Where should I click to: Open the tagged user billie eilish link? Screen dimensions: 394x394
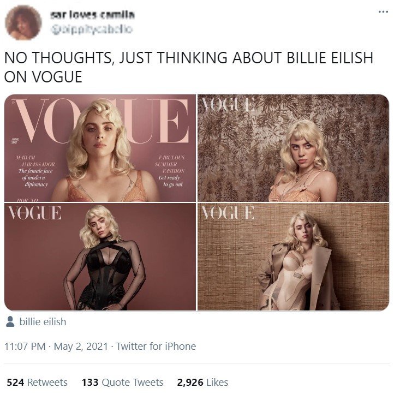coord(43,321)
